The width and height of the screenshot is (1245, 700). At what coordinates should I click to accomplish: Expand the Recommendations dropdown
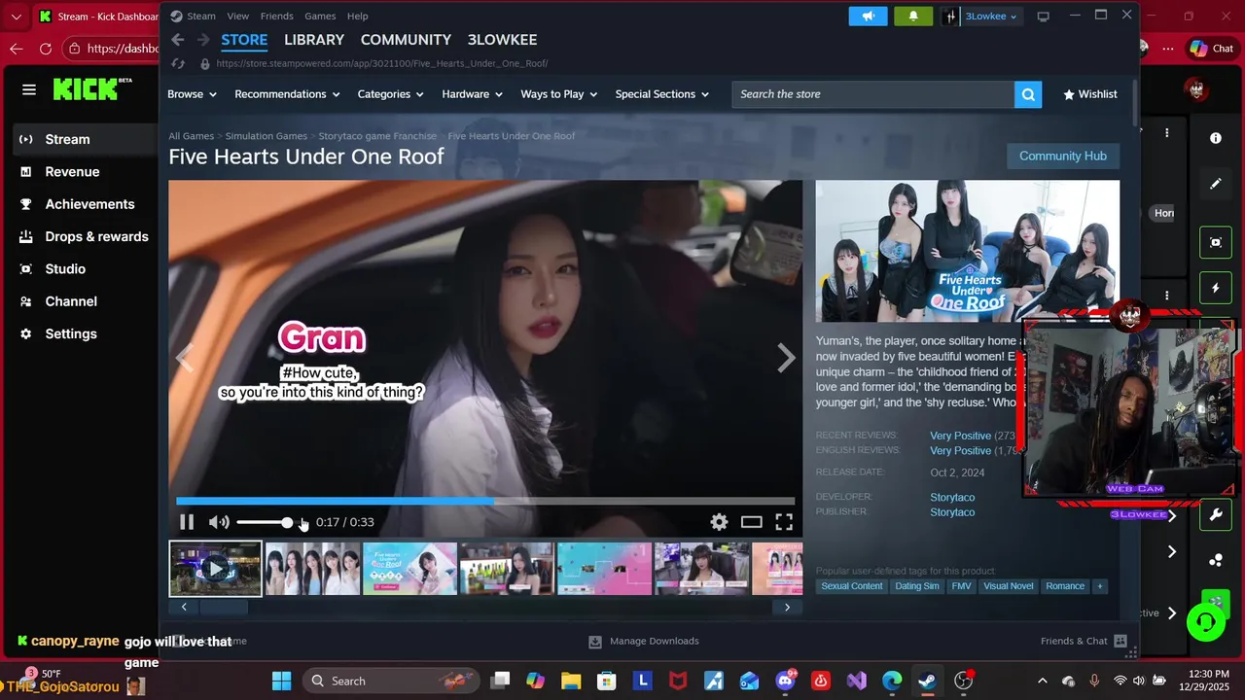click(287, 94)
